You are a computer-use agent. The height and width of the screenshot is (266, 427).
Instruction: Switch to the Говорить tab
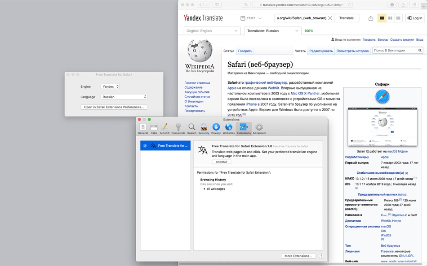point(245,51)
